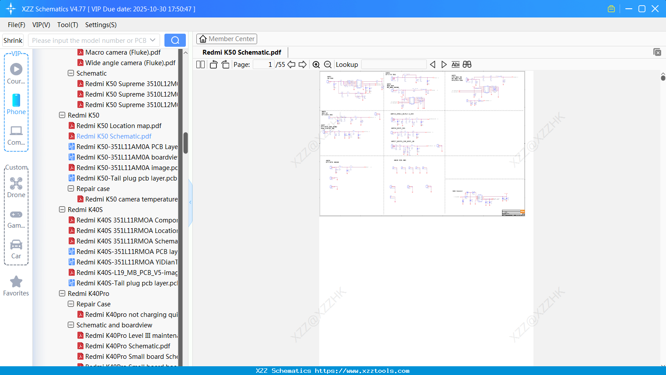Image resolution: width=666 pixels, height=375 pixels.
Task: Collapse the Repair Case folder under Redmi K40Pro
Action: coord(71,304)
